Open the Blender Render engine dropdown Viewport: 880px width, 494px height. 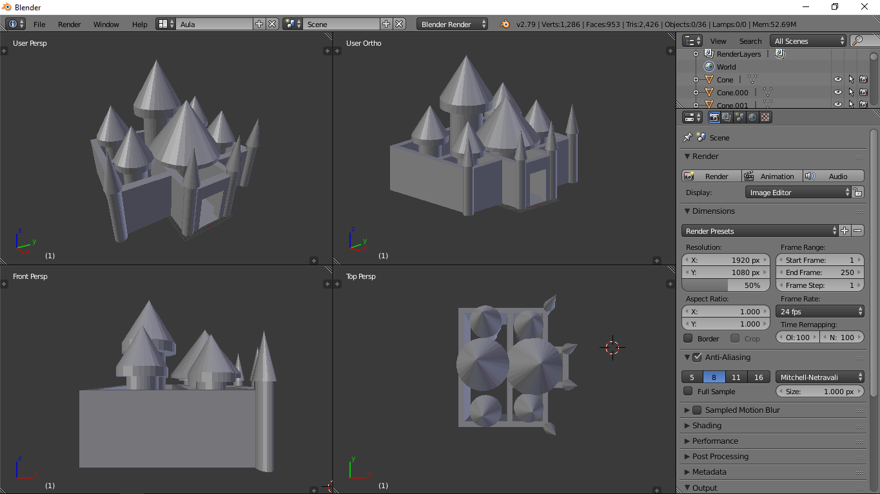coord(453,24)
